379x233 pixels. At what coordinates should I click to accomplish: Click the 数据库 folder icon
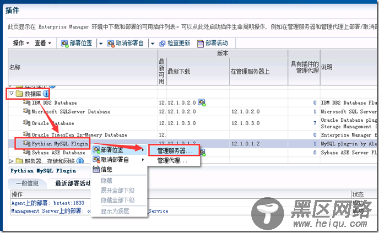(x=19, y=94)
